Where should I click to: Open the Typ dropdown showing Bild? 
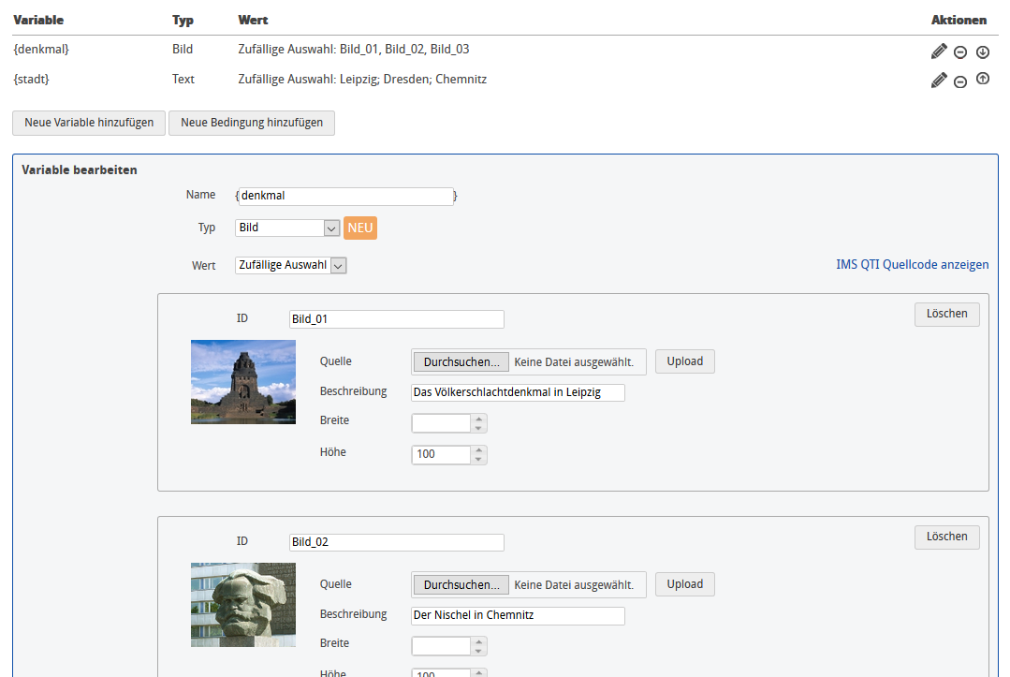pyautogui.click(x=286, y=228)
